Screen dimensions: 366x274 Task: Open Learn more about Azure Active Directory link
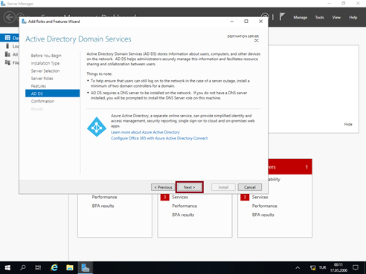(145, 132)
